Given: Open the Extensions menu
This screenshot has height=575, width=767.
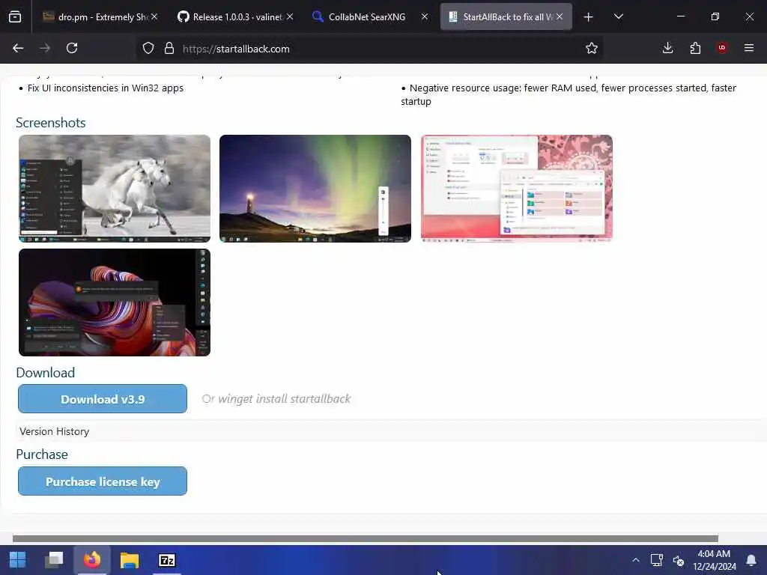Looking at the screenshot, I should pos(695,48).
